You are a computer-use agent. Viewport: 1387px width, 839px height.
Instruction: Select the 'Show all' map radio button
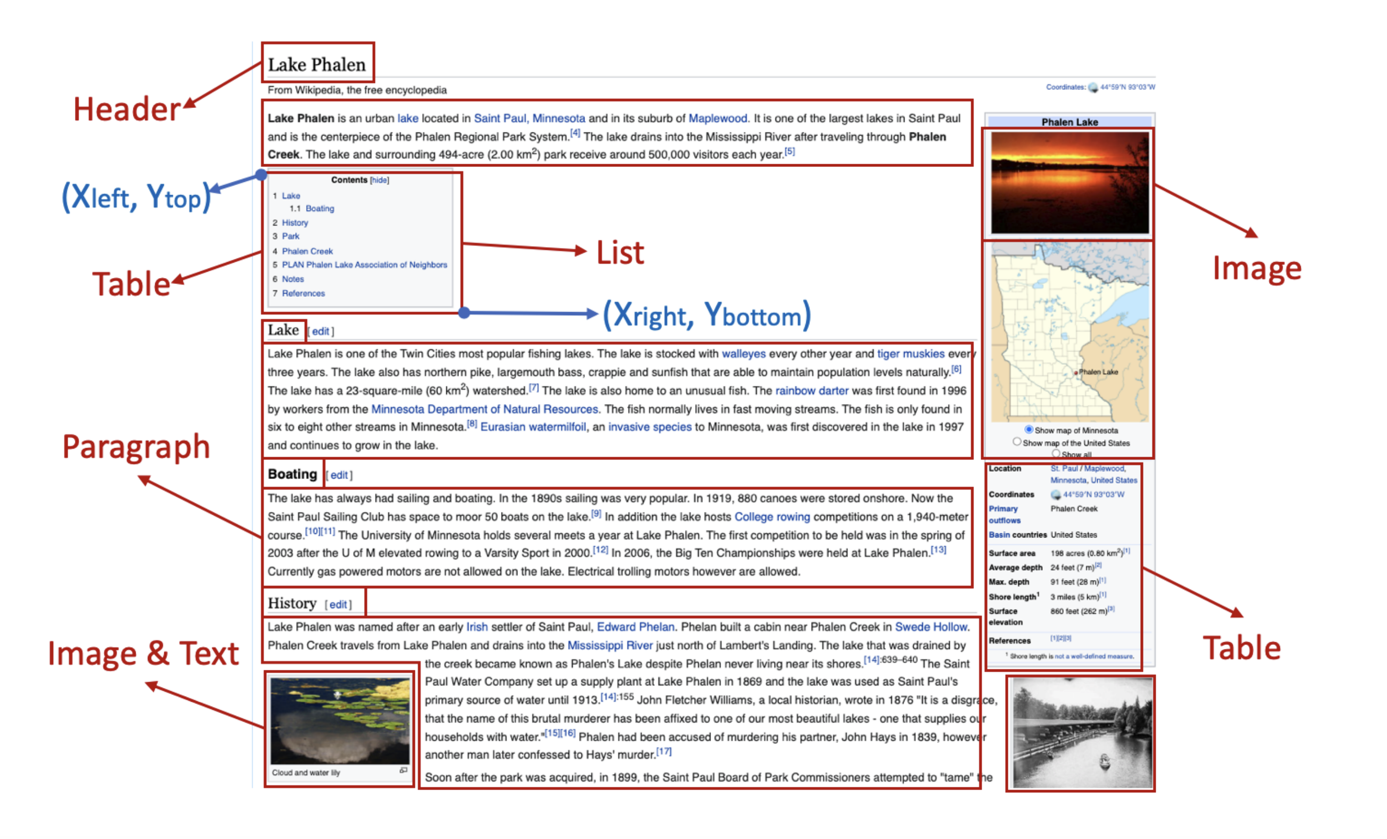point(1056,453)
